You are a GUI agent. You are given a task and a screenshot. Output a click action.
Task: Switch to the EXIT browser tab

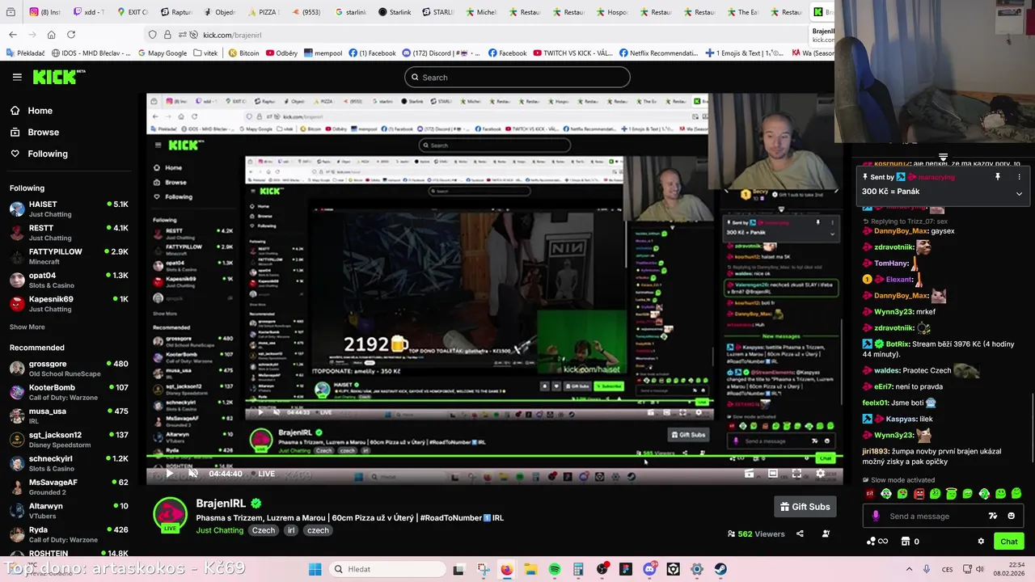point(133,12)
